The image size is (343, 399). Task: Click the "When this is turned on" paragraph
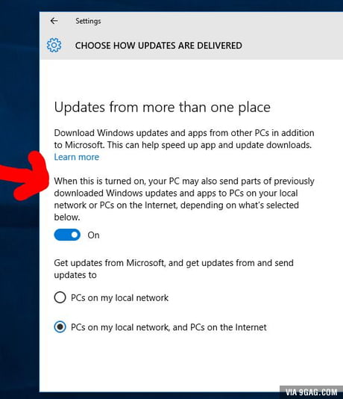tap(184, 199)
